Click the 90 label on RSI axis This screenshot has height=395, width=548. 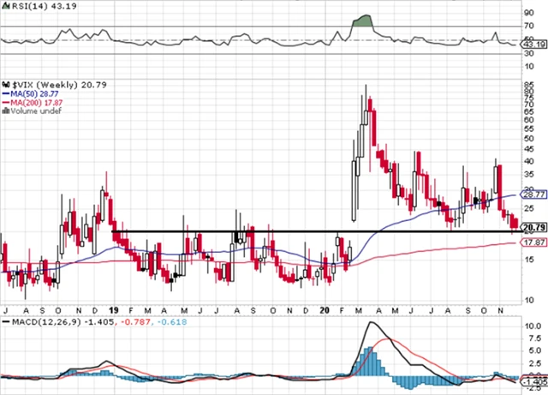(529, 13)
